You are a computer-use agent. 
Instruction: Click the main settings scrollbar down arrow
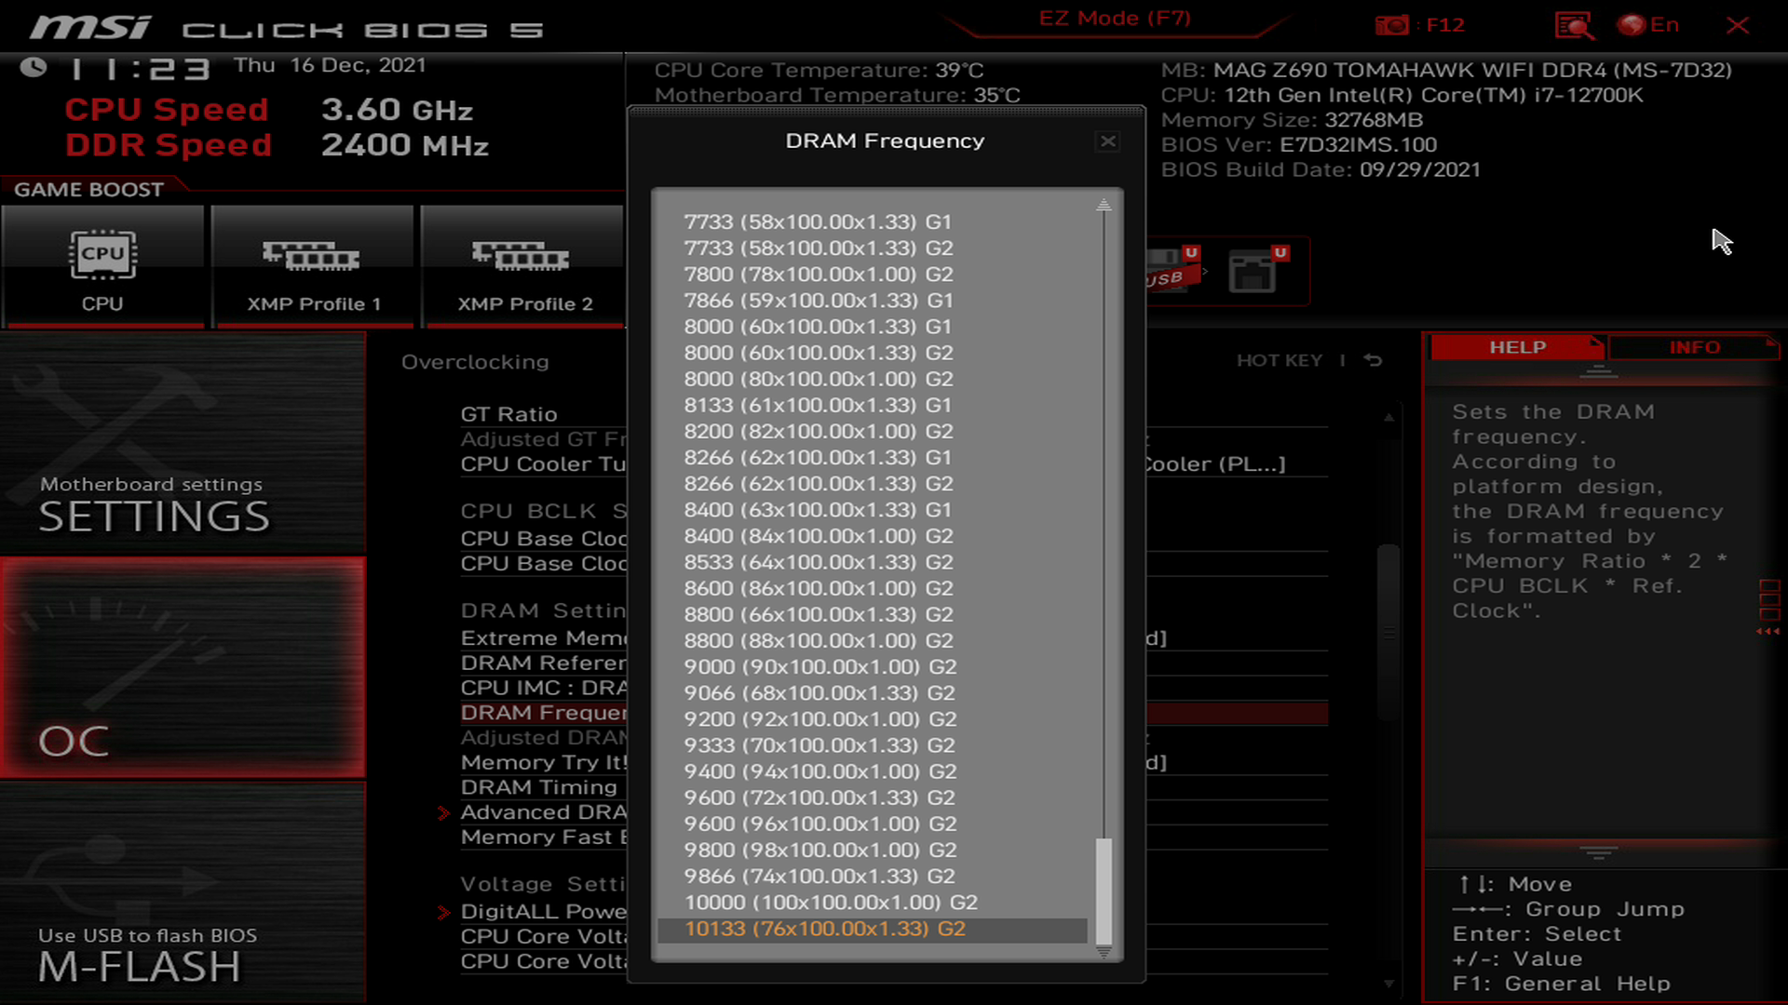pyautogui.click(x=1388, y=984)
